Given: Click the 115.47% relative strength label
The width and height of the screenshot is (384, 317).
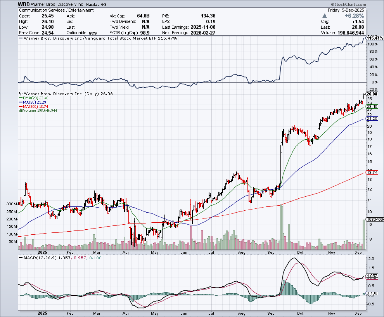Looking at the screenshot, I should (374, 38).
